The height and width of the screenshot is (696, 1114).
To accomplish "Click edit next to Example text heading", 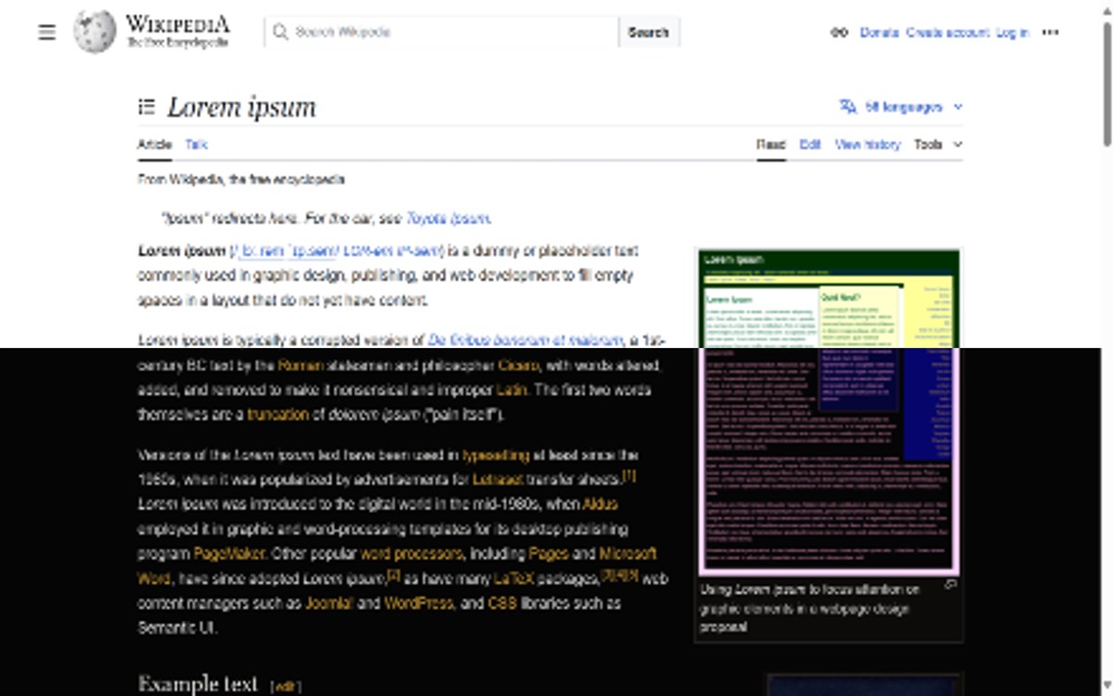I will [285, 687].
